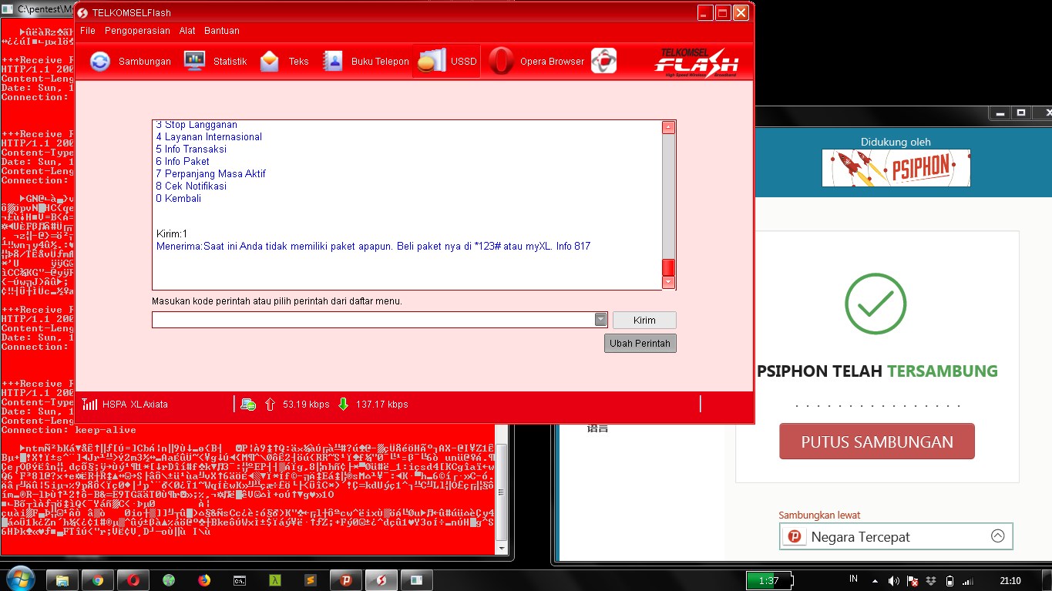
Task: Open the File menu
Action: [88, 31]
